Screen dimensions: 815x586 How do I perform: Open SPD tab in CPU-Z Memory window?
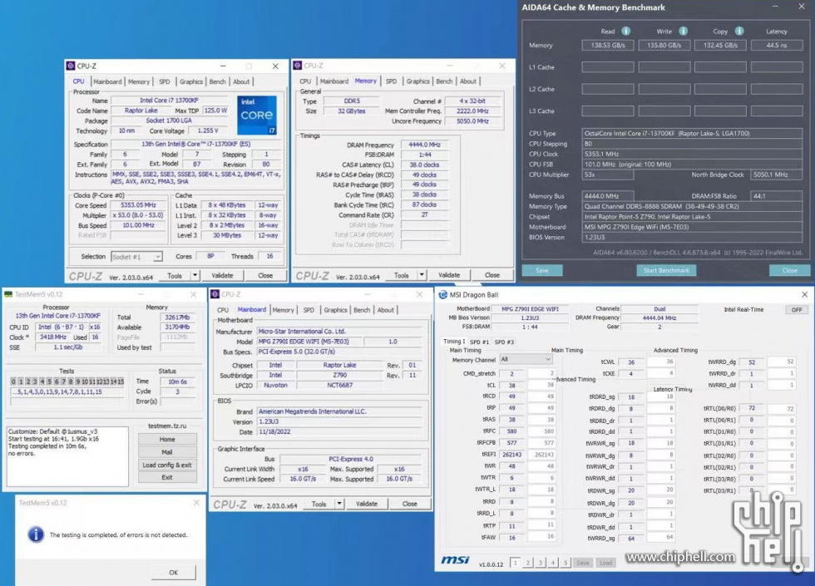[x=392, y=81]
